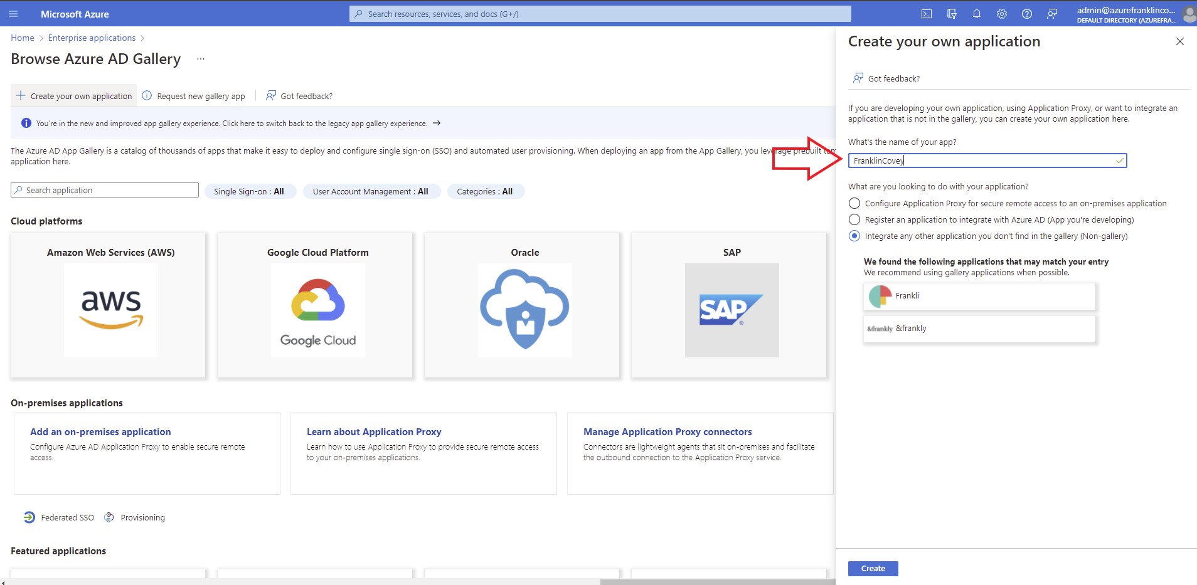Open the Cloud Shell terminal
The height and width of the screenshot is (585, 1197).
927,13
